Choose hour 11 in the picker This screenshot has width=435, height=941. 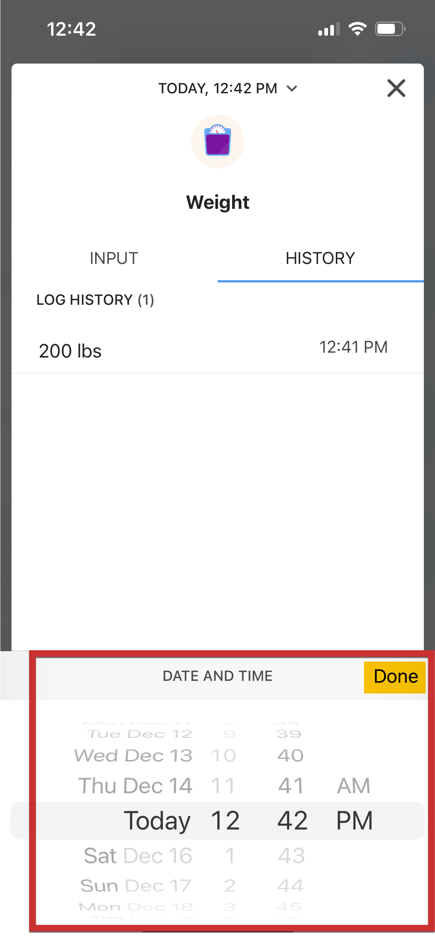click(223, 786)
